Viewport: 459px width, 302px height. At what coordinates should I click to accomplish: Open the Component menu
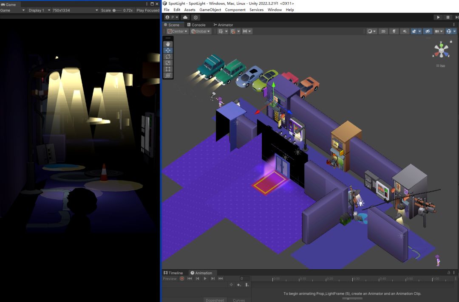[x=235, y=10]
